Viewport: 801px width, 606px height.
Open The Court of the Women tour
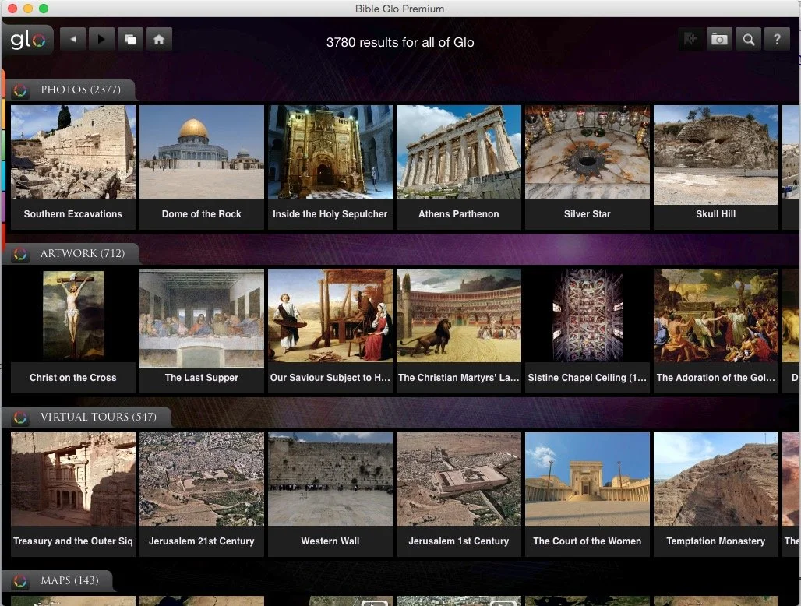(x=588, y=494)
